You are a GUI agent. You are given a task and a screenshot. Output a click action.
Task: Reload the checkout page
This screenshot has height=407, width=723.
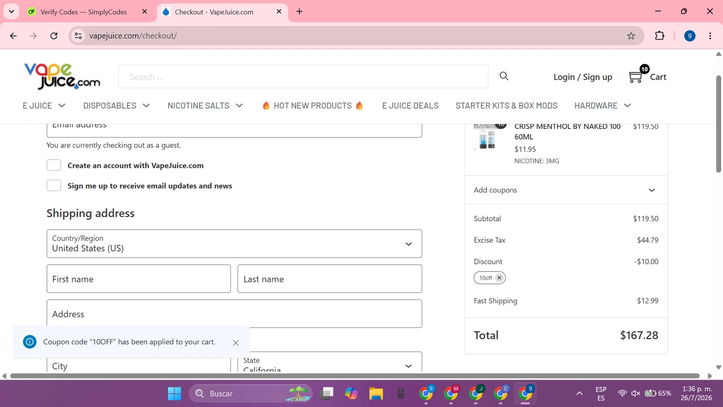54,36
